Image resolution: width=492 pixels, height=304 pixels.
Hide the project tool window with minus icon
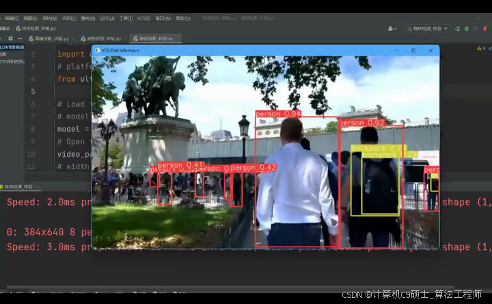tap(20, 38)
